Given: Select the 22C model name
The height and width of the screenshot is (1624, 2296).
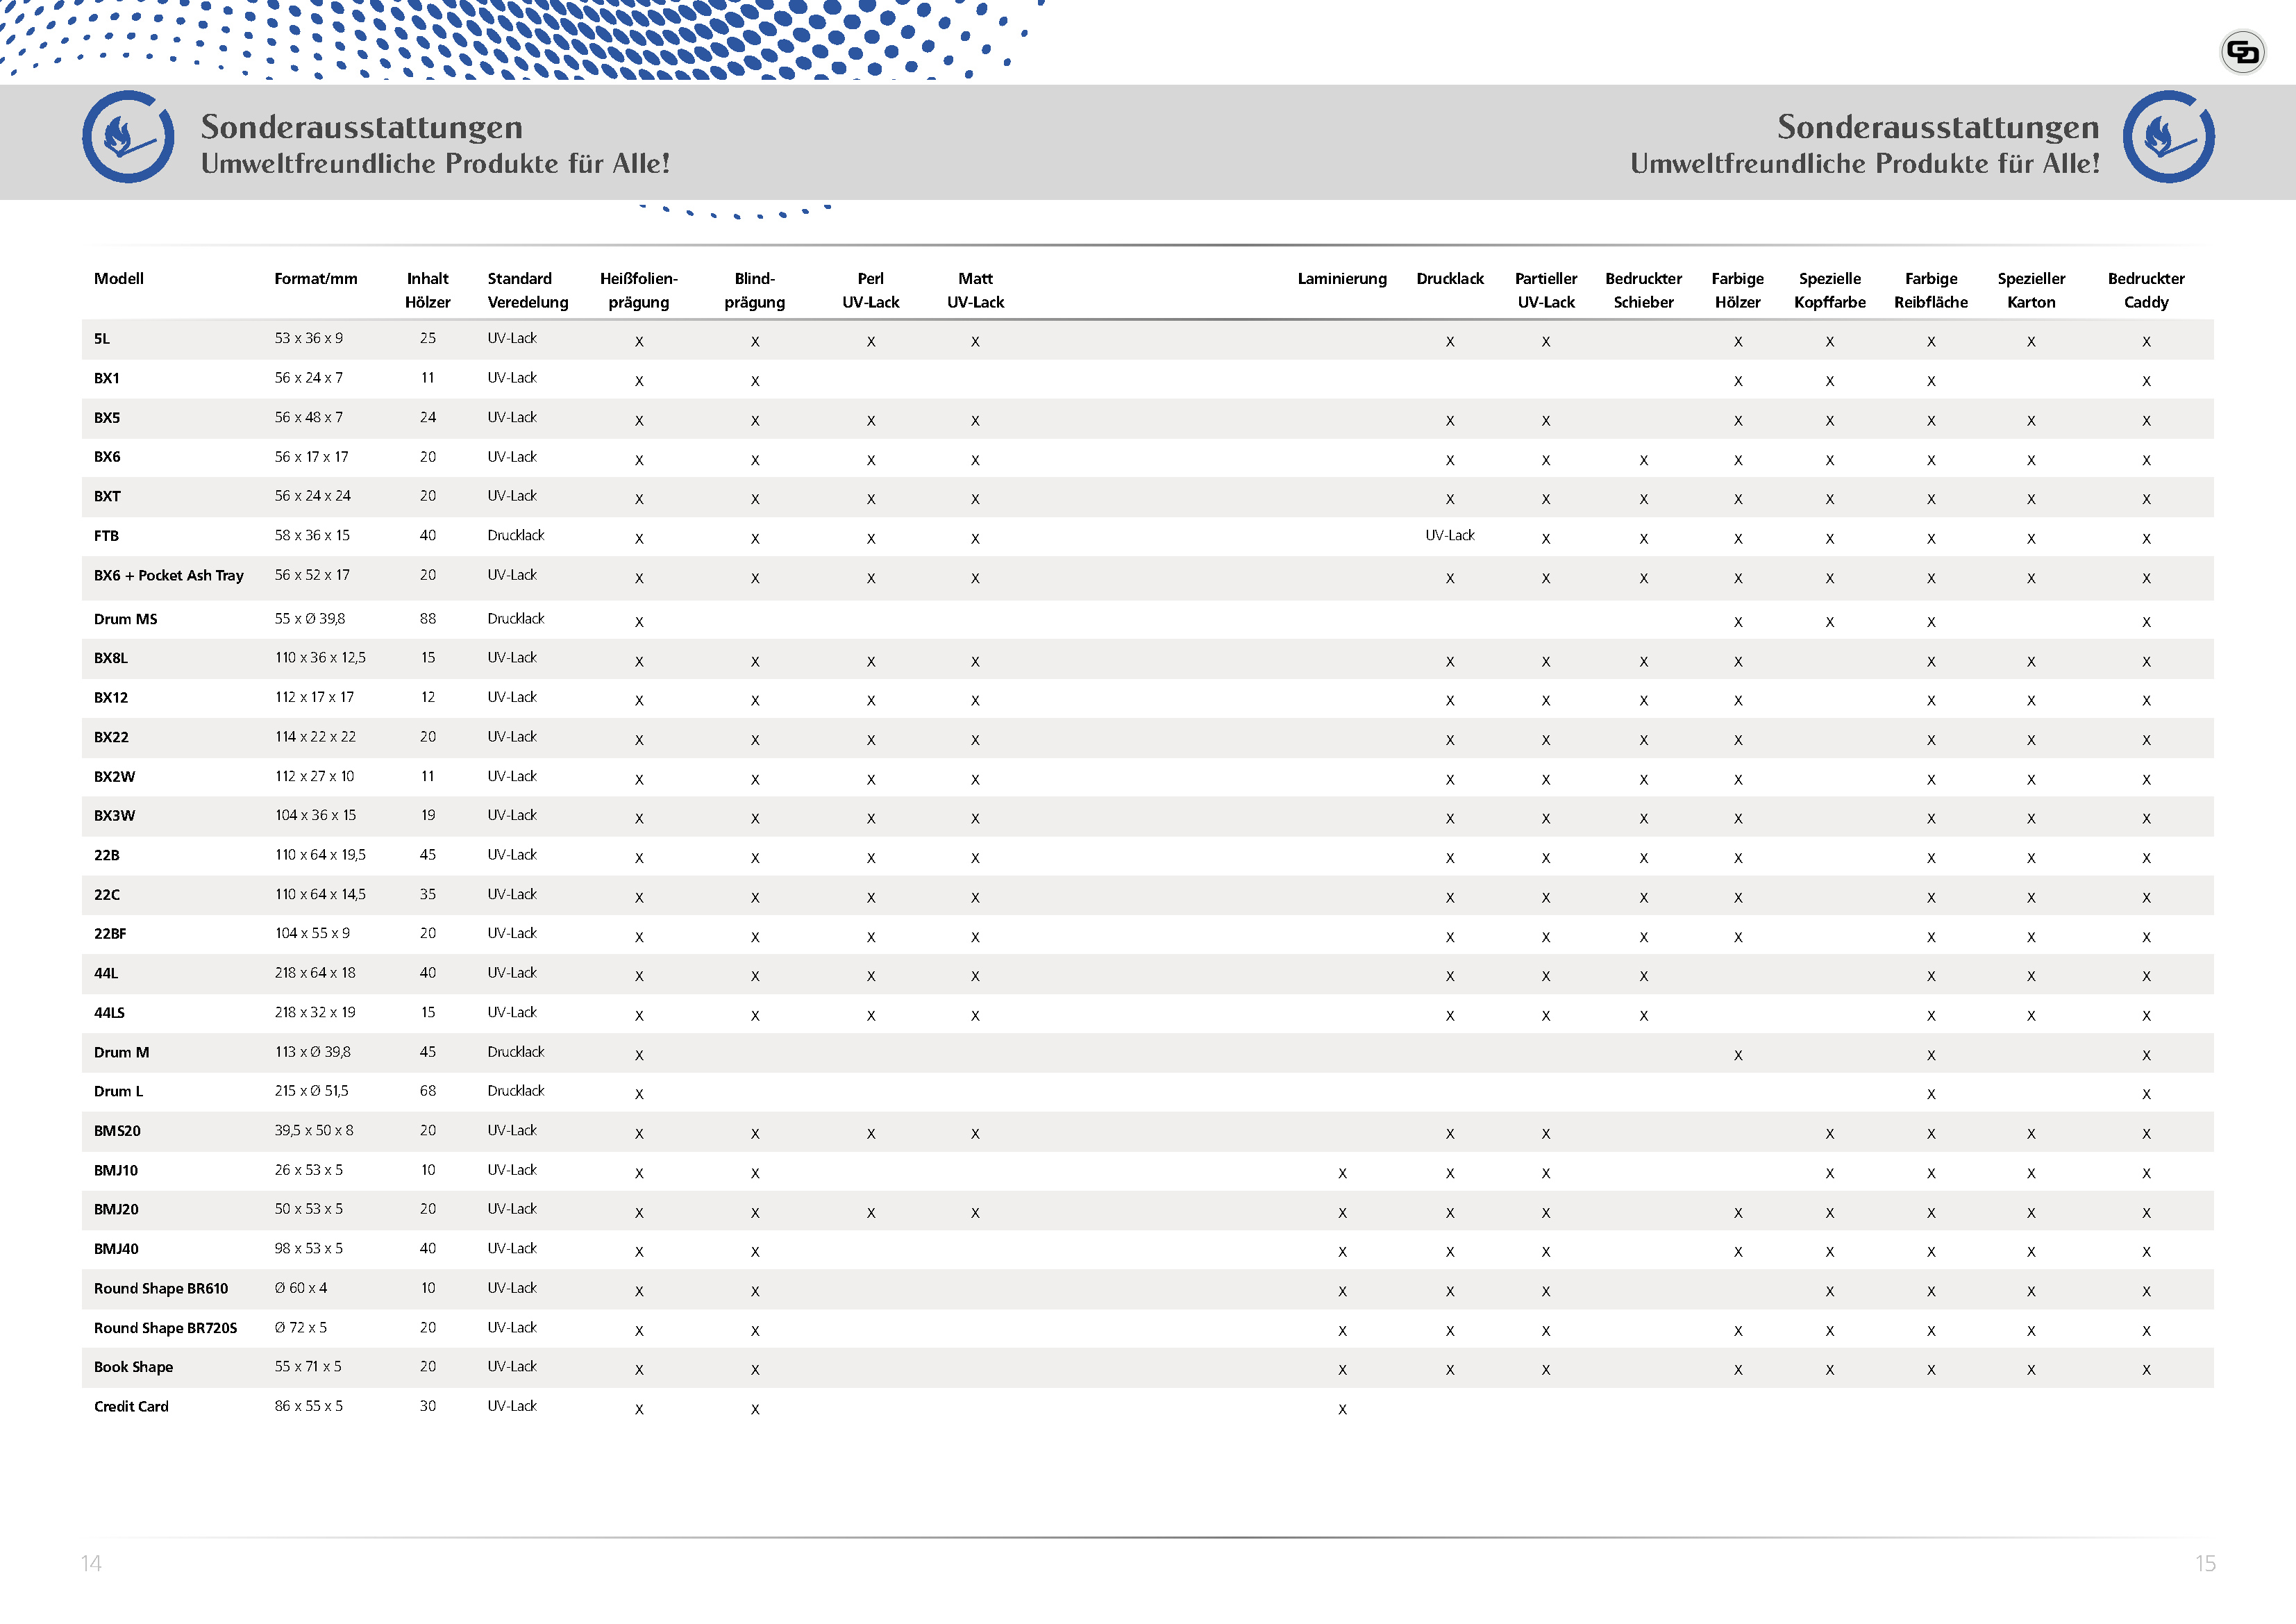Looking at the screenshot, I should click(107, 895).
